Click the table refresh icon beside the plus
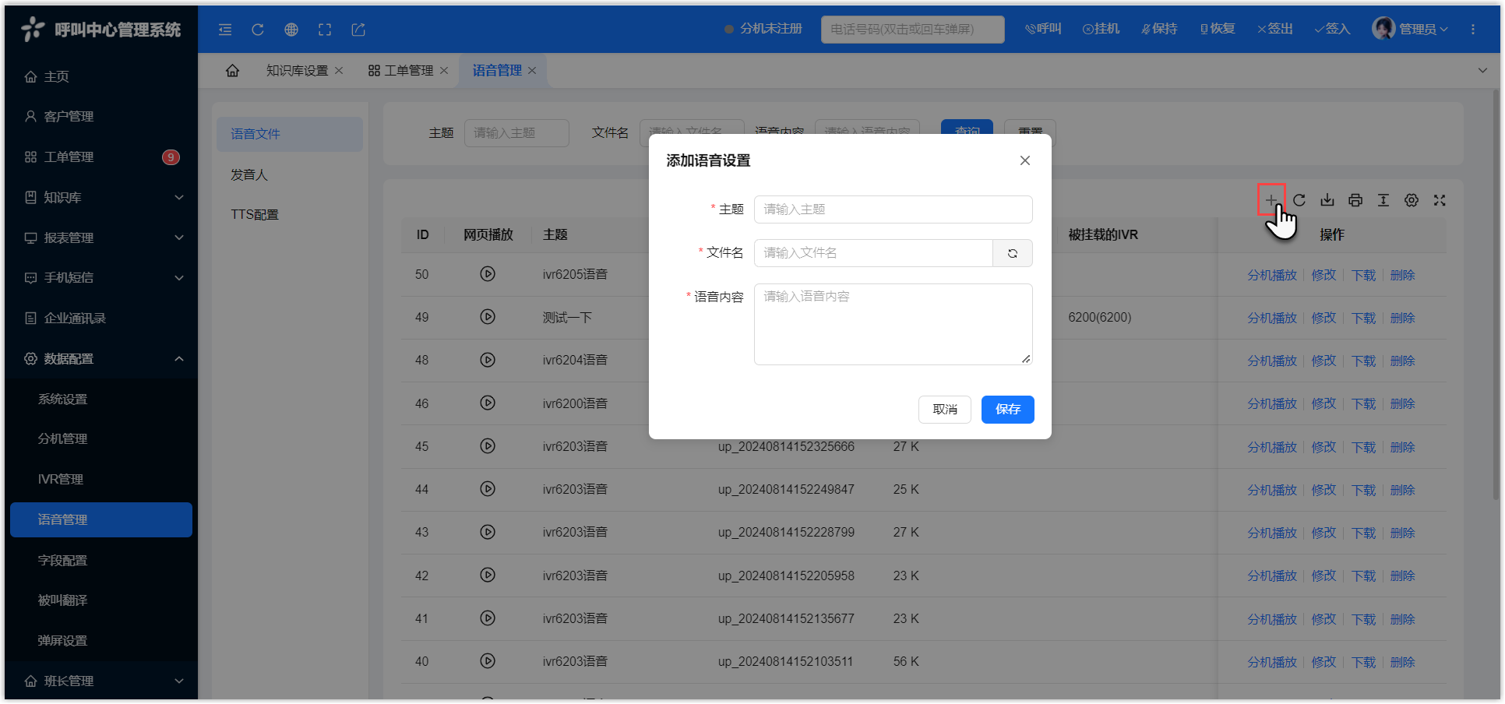 click(x=1299, y=200)
